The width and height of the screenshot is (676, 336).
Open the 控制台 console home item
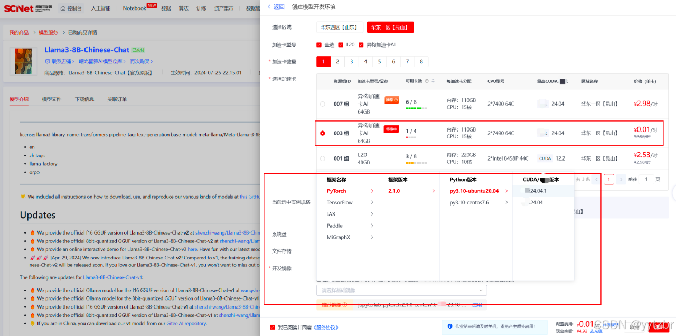(x=70, y=8)
